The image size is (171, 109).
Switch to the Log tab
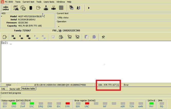pyautogui.click(x=3, y=89)
